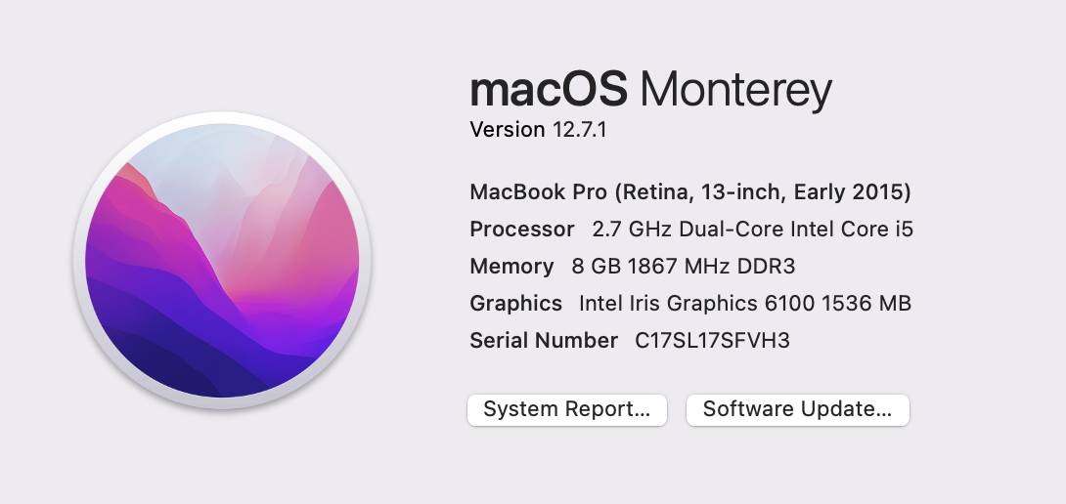Click the bold "macOS" title word
Screen dimensions: 1066x504
tap(548, 91)
